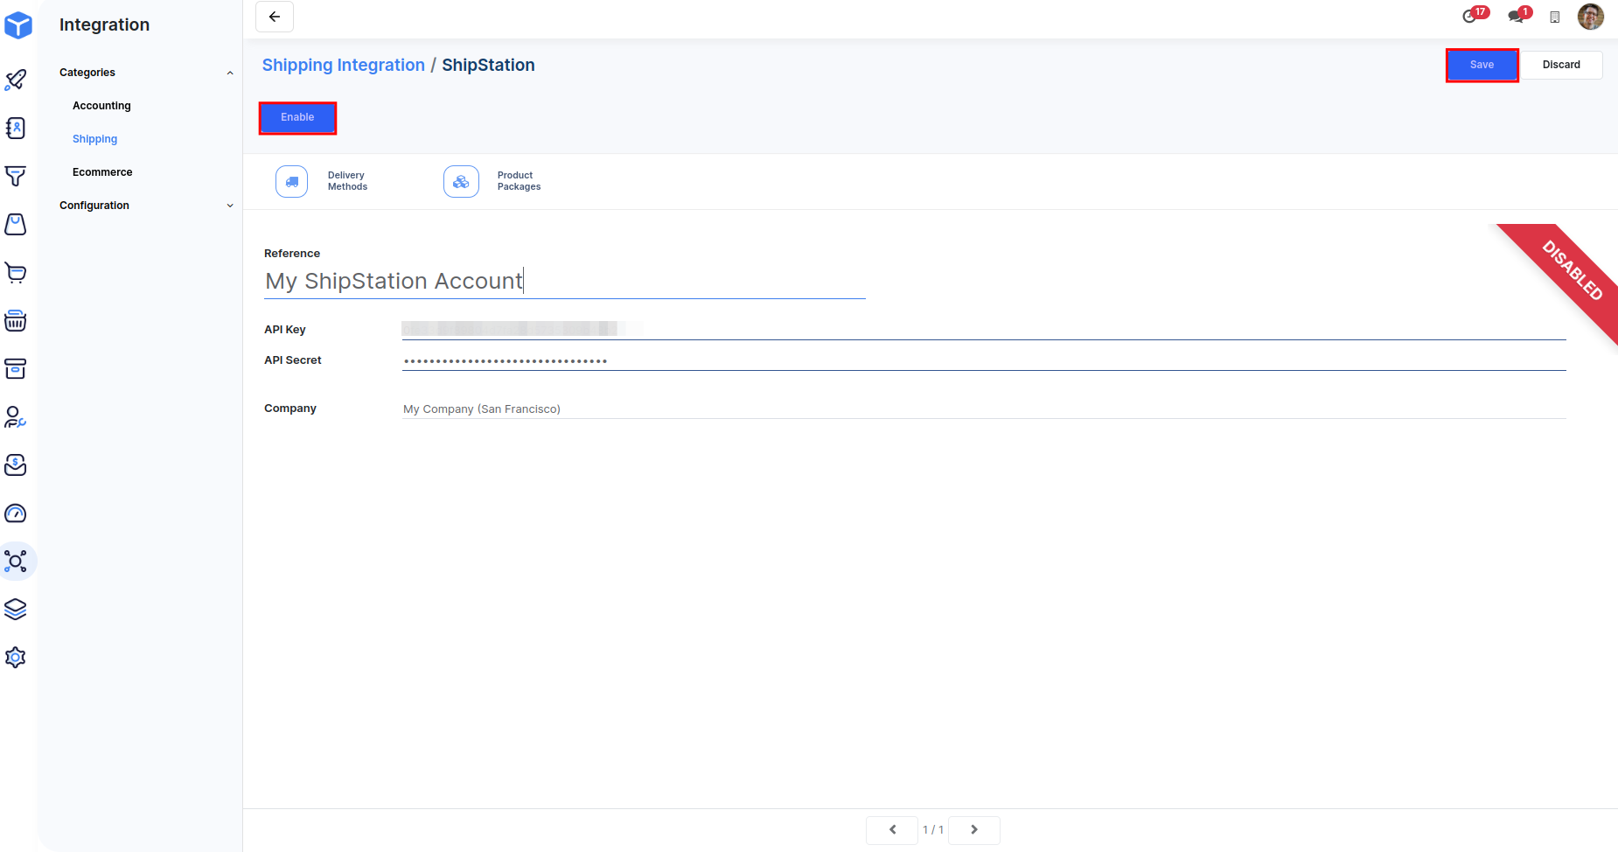
Task: Expand the Configuration section
Action: coord(230,206)
